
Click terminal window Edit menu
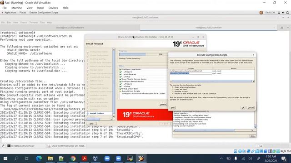click(x=9, y=22)
